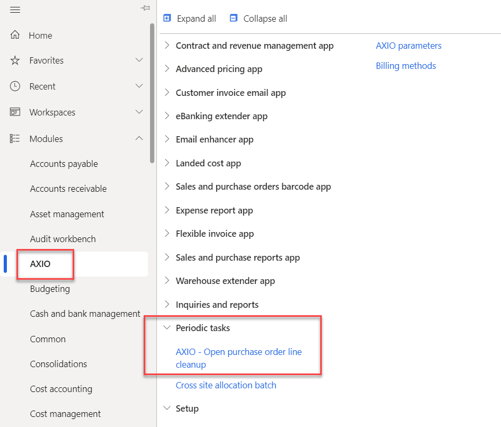Expand Contract and revenue management app
The image size is (501, 427).
(167, 46)
